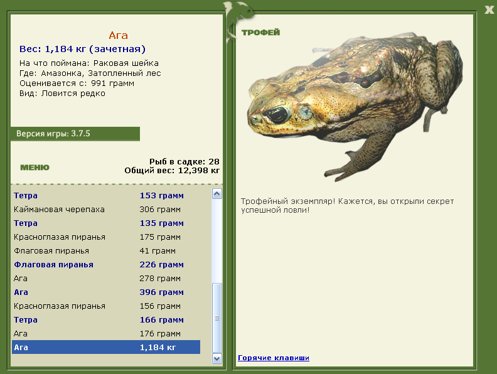Select Тетра 166 грамм row

pos(106,320)
